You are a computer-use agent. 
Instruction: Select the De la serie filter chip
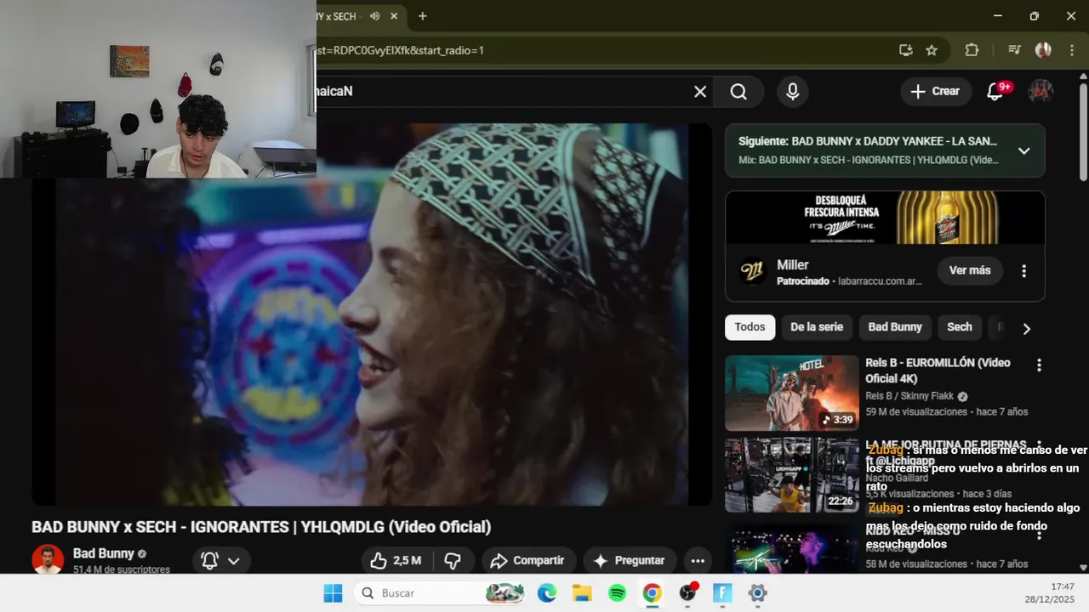click(x=817, y=327)
